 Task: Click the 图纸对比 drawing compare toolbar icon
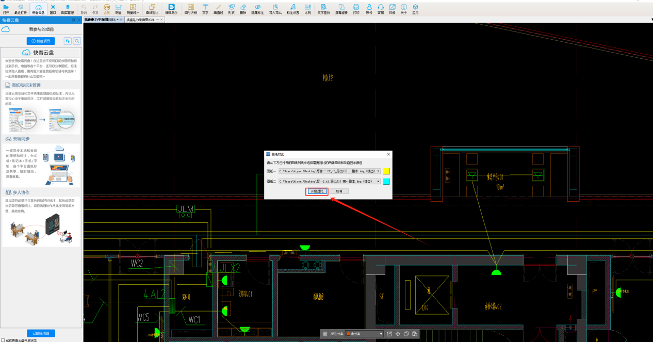coord(152,8)
